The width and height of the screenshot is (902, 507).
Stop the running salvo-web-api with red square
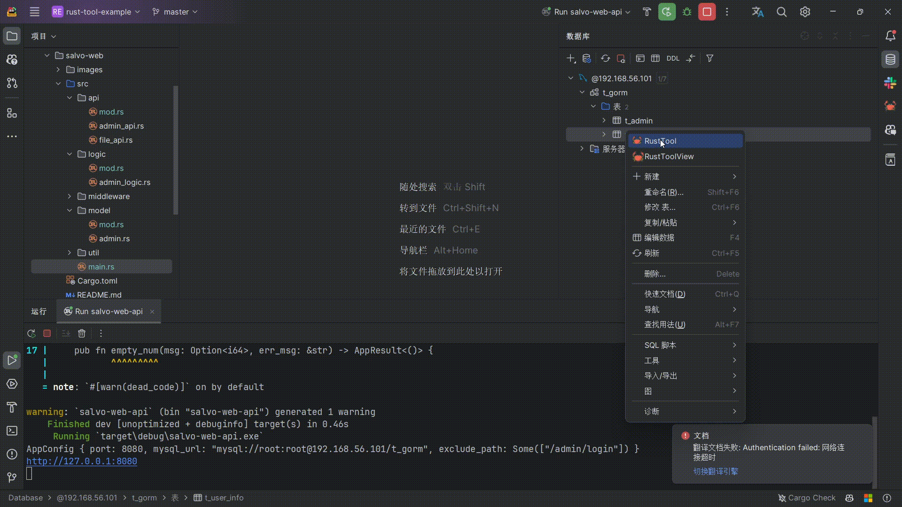coord(707,12)
